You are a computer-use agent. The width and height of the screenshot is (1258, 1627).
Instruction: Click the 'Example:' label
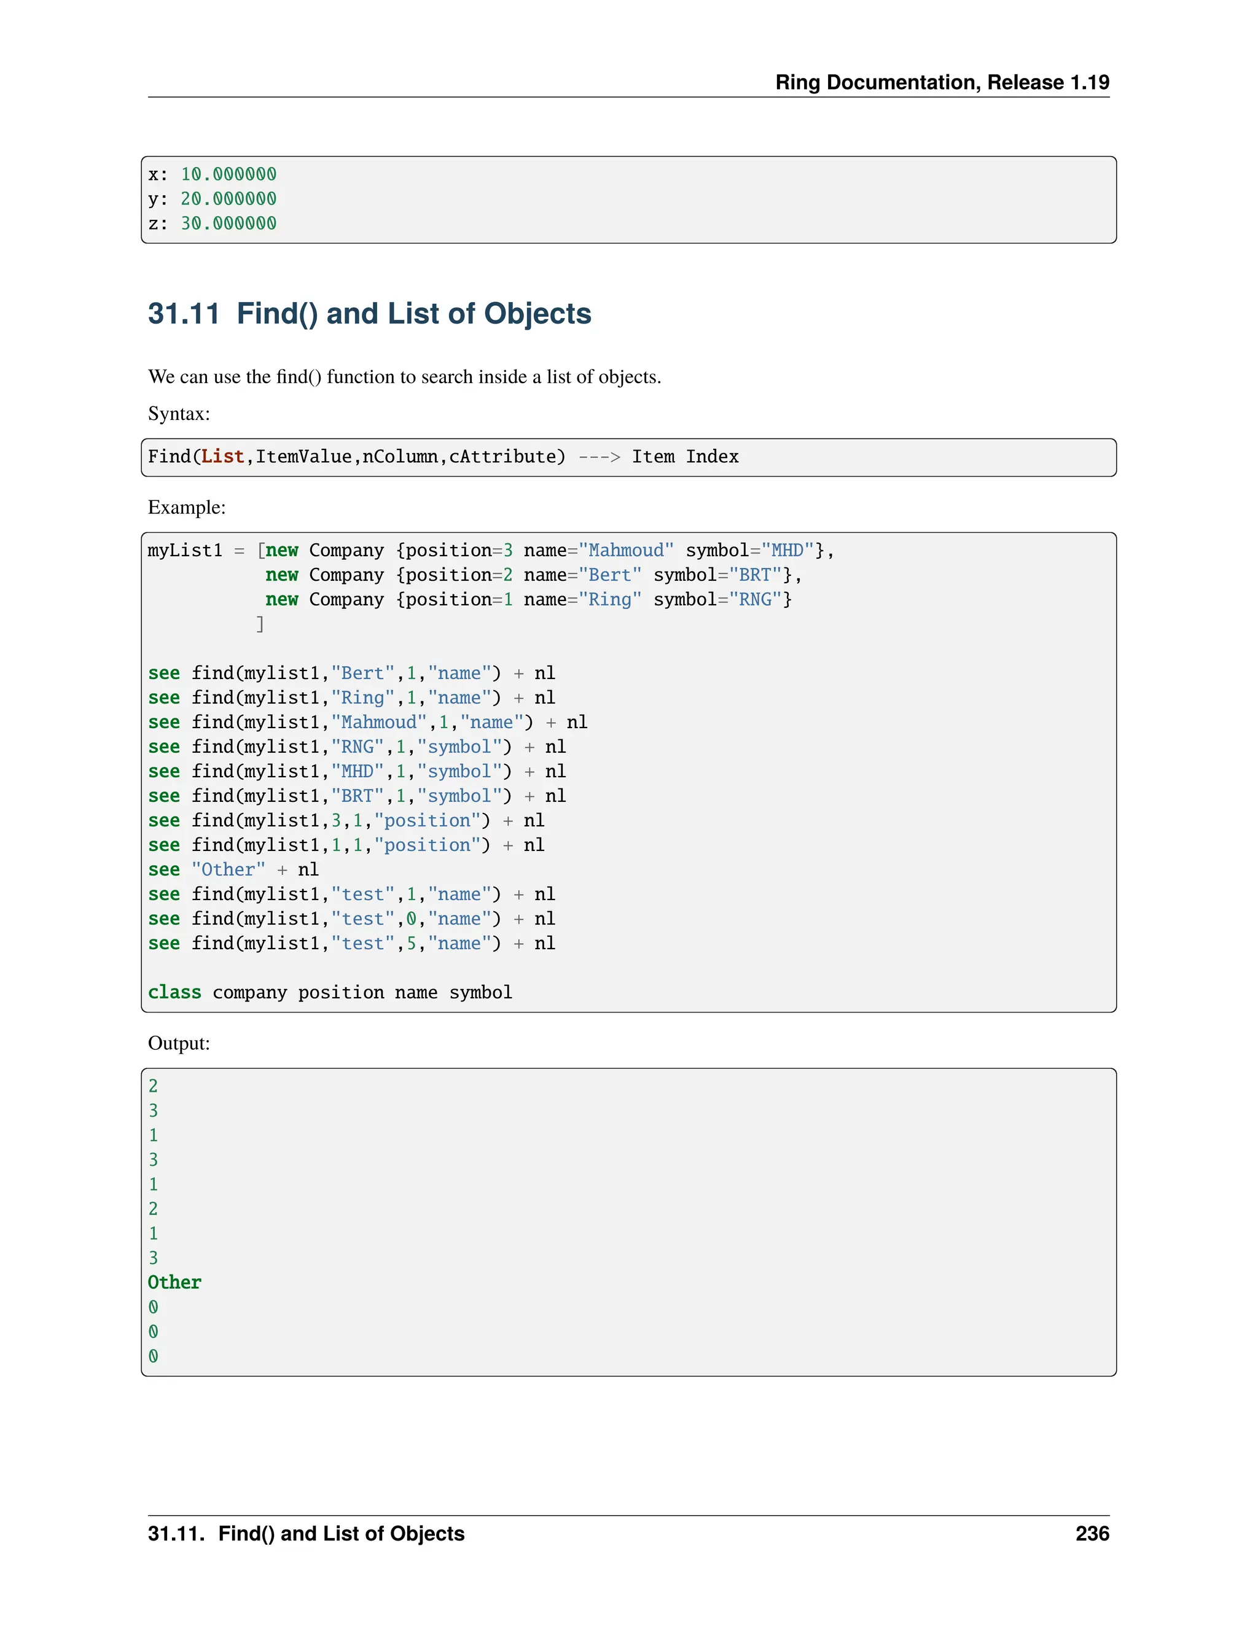(187, 507)
